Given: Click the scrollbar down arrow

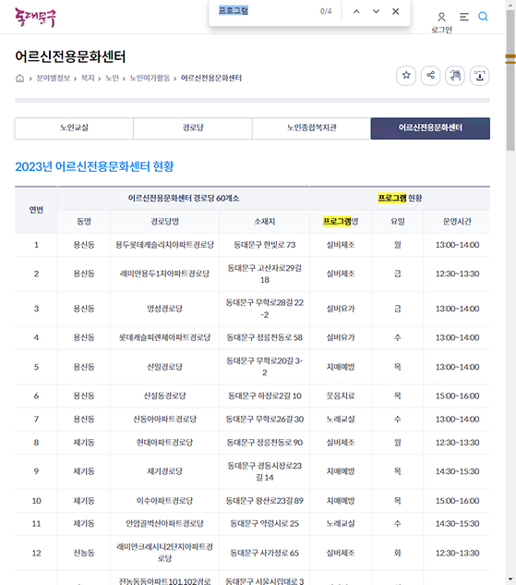Looking at the screenshot, I should pos(510,579).
